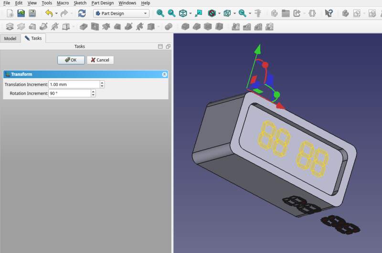Click the Tasks panel undock button
Viewport: 382px width, 253px height.
coord(168,46)
